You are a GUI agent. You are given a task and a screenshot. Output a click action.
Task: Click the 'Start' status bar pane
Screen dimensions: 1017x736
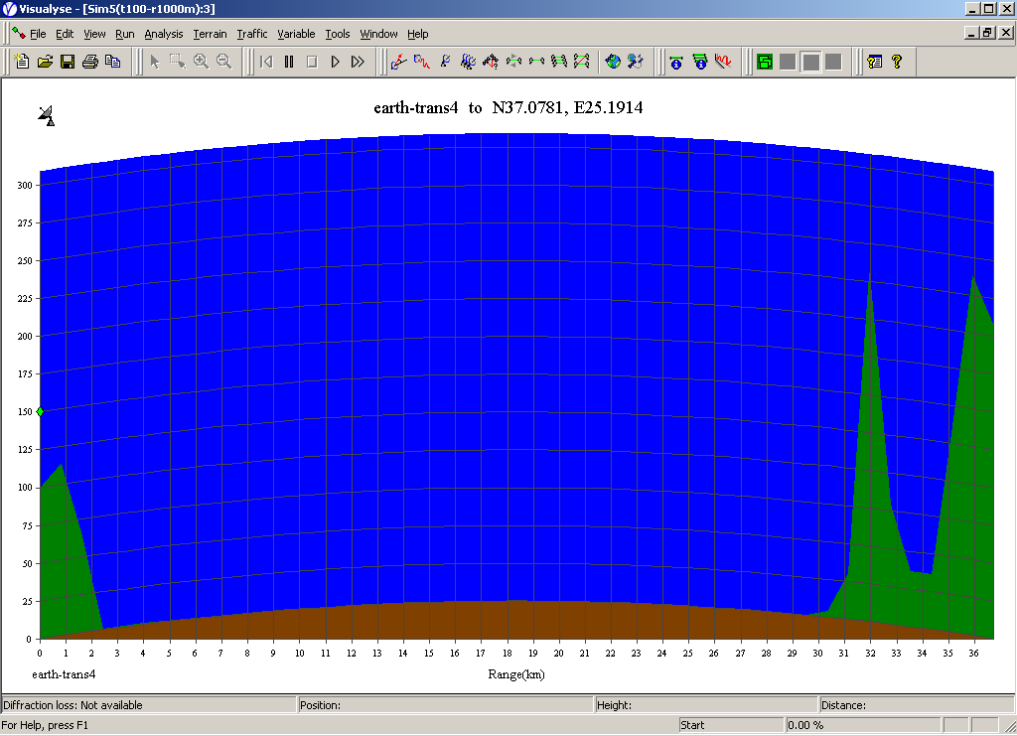(731, 725)
